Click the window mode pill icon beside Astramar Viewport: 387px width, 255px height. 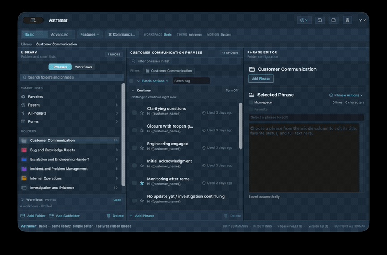33,20
